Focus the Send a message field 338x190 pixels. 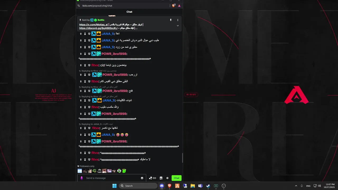pyautogui.click(x=112, y=178)
